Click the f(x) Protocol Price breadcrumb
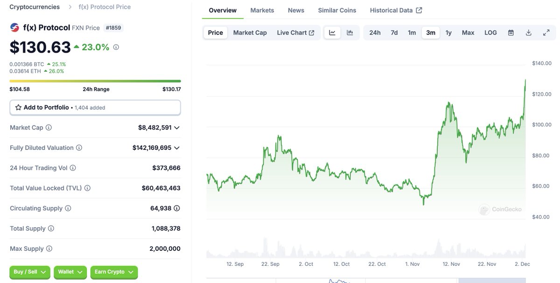Viewport: 560px width, 283px height. (x=105, y=7)
